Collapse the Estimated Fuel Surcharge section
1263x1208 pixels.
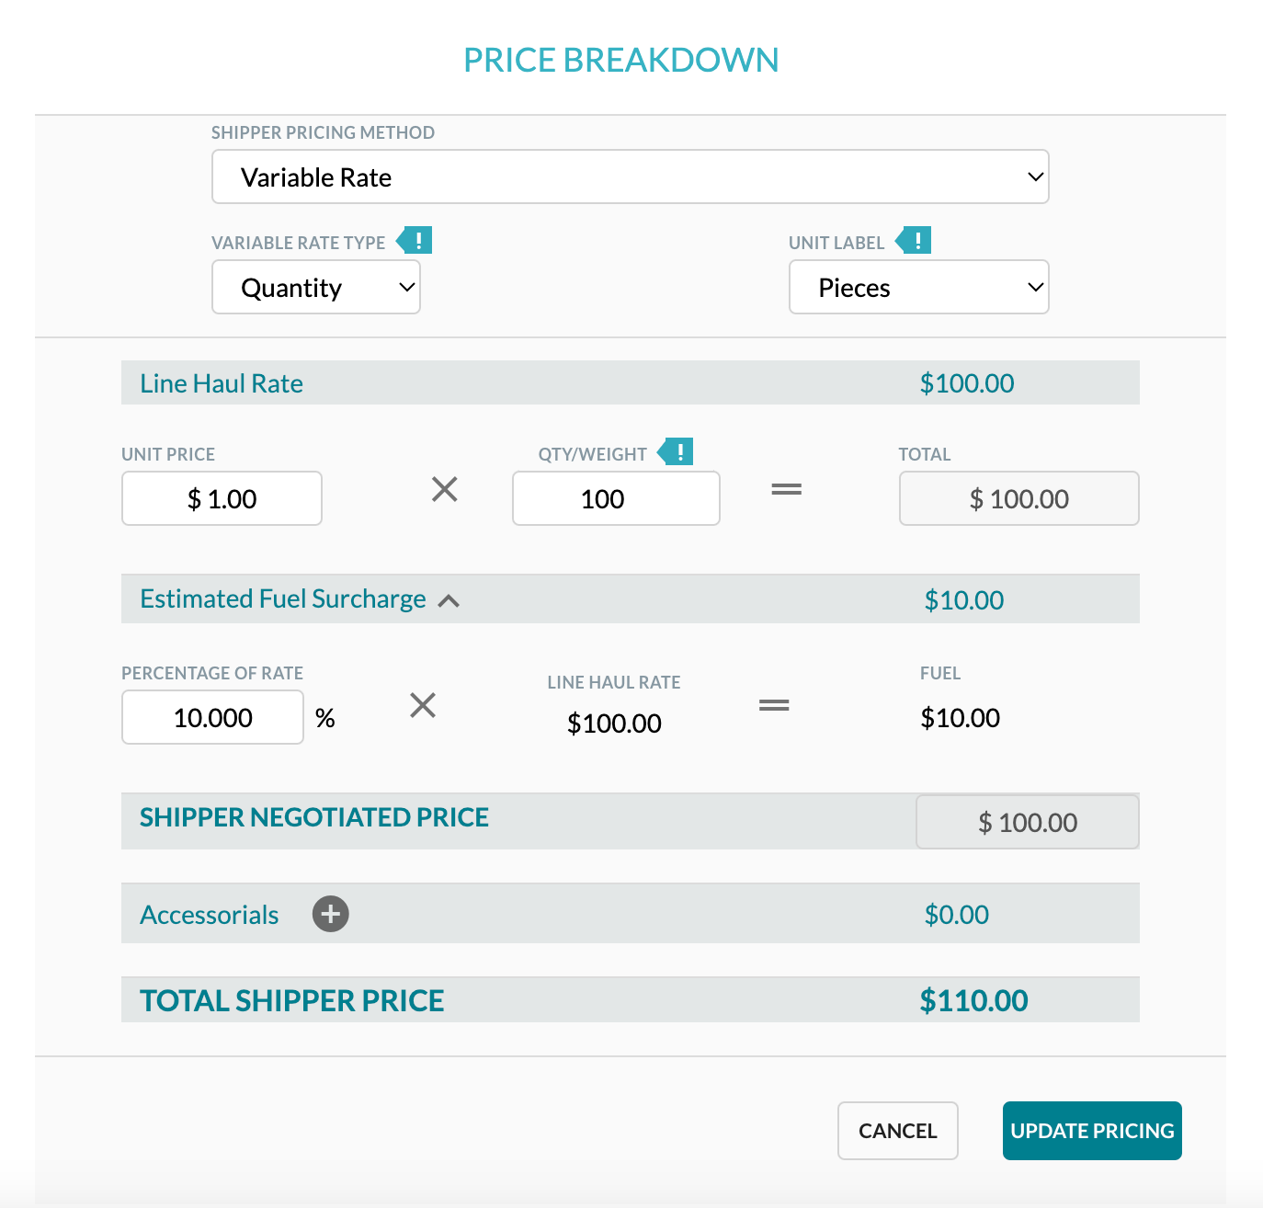pyautogui.click(x=449, y=600)
